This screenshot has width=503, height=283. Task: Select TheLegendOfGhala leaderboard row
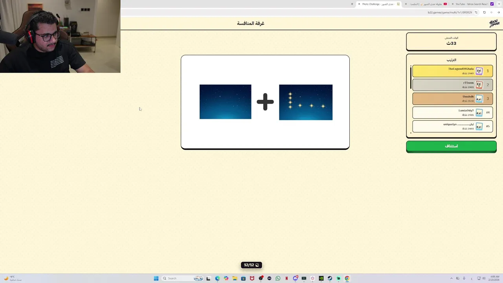tap(452, 71)
